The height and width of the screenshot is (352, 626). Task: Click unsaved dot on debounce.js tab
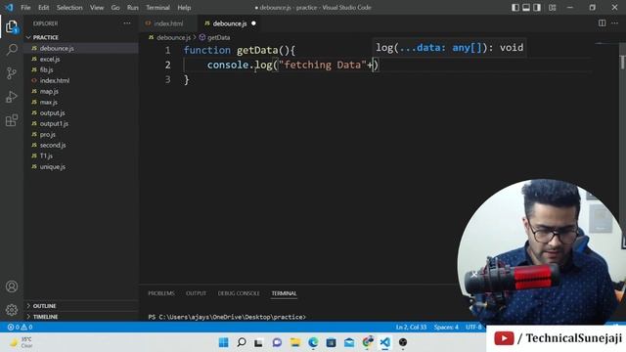(253, 23)
